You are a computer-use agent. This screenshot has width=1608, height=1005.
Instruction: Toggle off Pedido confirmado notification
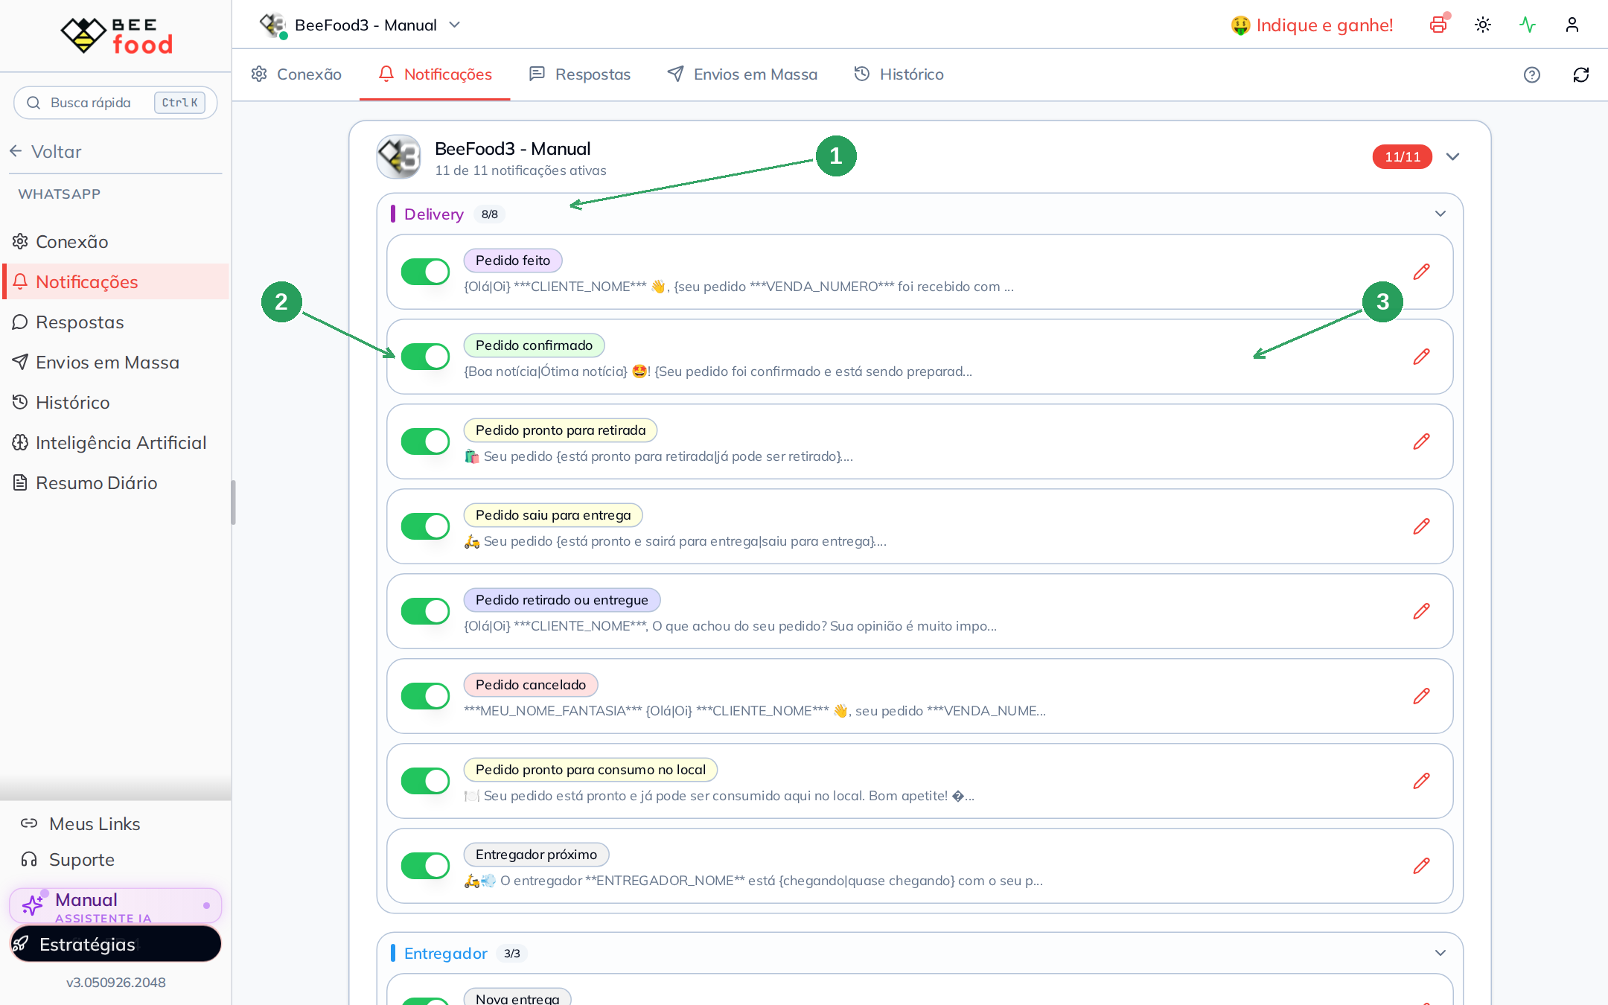coord(425,357)
